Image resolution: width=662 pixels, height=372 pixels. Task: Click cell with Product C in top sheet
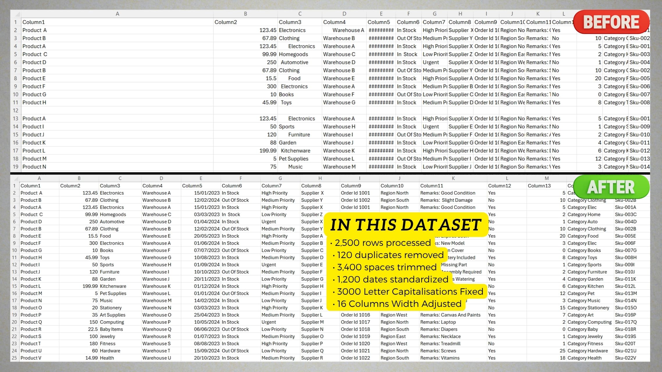coord(35,54)
